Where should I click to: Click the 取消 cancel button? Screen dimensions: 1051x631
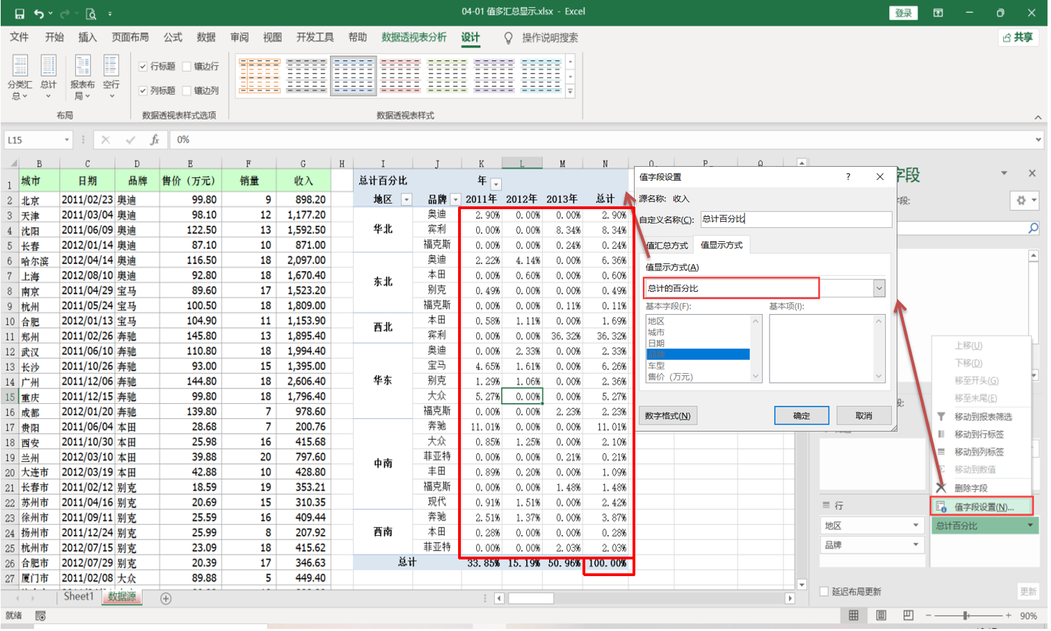coord(864,416)
